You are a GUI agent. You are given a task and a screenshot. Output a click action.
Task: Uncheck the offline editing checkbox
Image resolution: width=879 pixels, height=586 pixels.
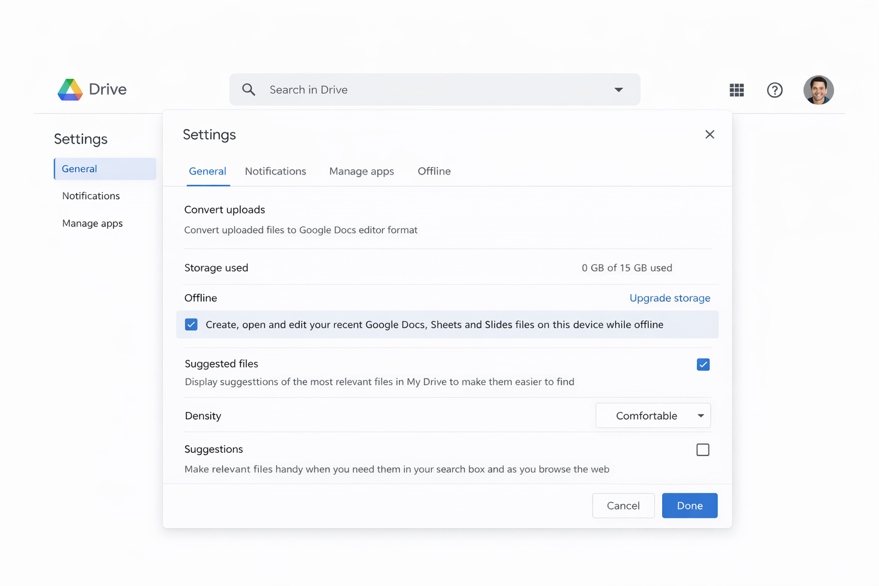click(191, 324)
